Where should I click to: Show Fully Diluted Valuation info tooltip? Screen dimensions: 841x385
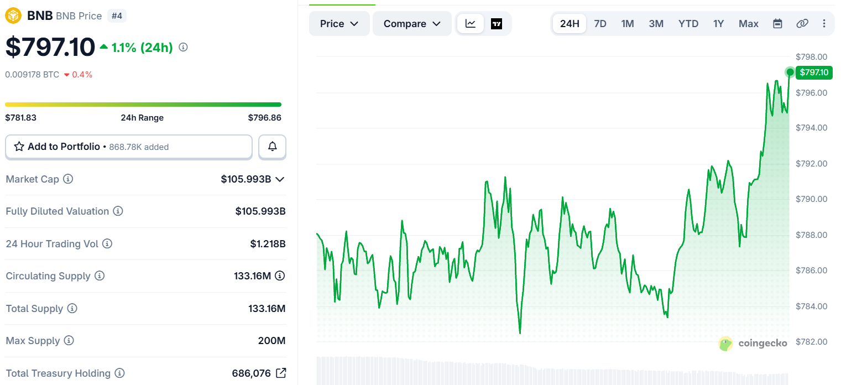pos(118,211)
